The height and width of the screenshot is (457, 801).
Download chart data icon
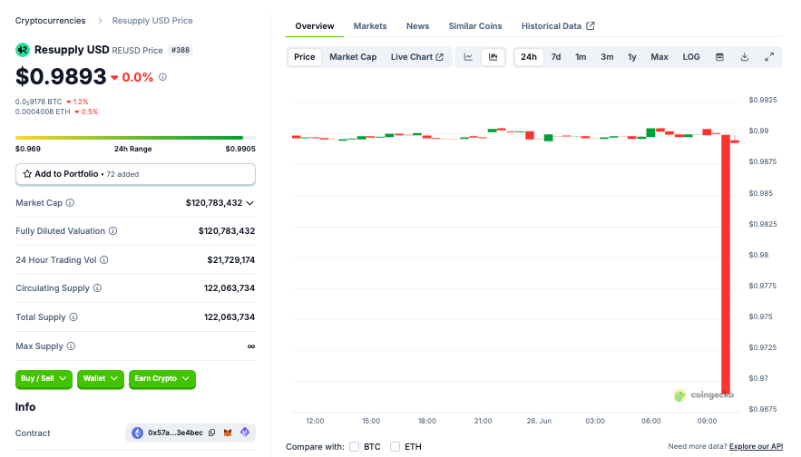click(x=744, y=57)
